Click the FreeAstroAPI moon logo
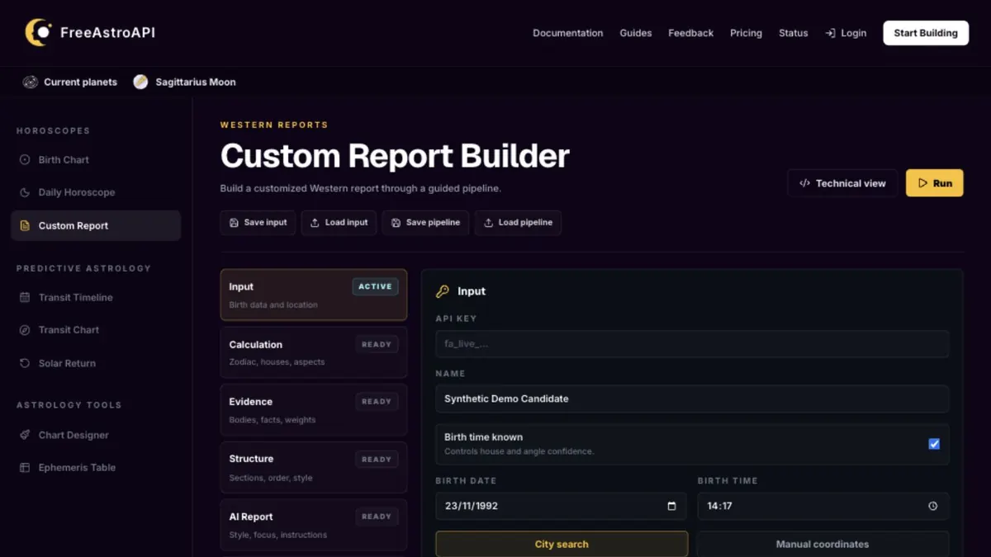991x557 pixels. tap(38, 32)
